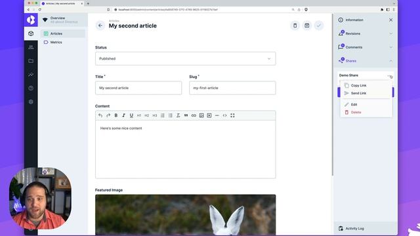420x236 pixels.
Task: Apply H1 heading in content toolbar
Action: 139,115
